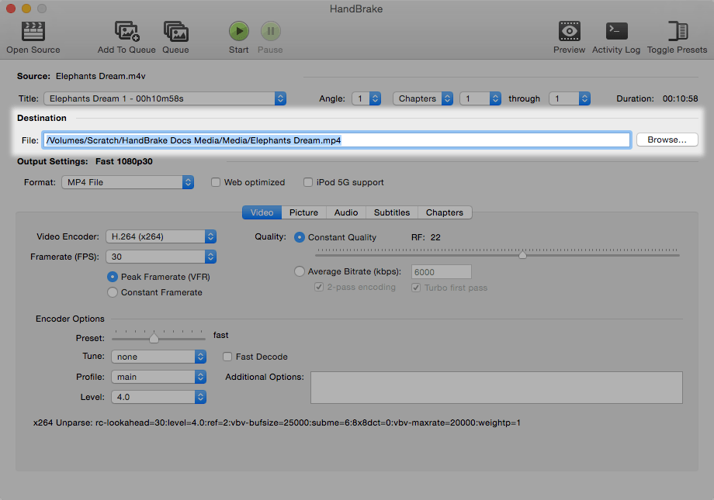Open the Preview eye icon

(x=569, y=32)
